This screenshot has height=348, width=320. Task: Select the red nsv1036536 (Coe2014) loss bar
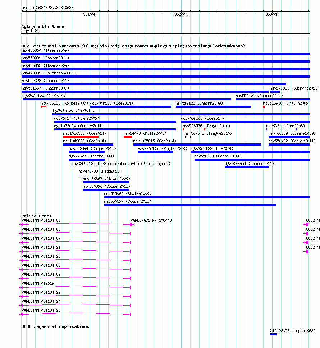(x=81, y=137)
